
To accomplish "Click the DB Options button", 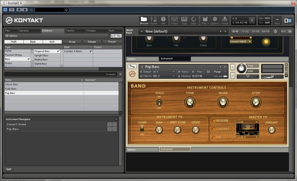I will pos(57,36).
